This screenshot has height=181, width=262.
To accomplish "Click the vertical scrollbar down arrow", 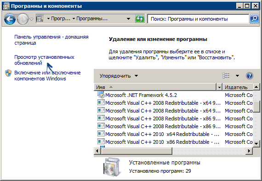I will (256, 143).
